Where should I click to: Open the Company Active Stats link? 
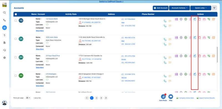pyautogui.click(x=185, y=98)
